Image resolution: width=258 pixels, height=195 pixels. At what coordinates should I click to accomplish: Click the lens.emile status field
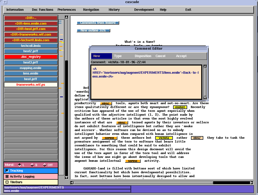(67, 191)
